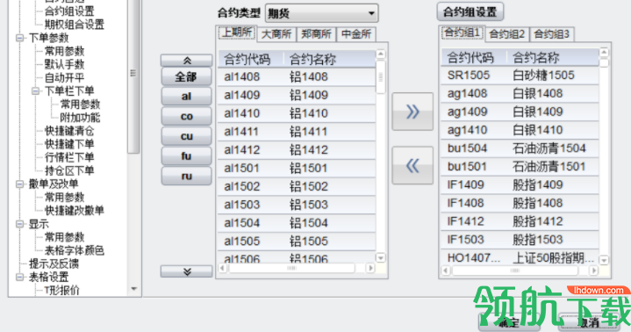Select IF1503 股指1503 in the contract group

coord(520,240)
